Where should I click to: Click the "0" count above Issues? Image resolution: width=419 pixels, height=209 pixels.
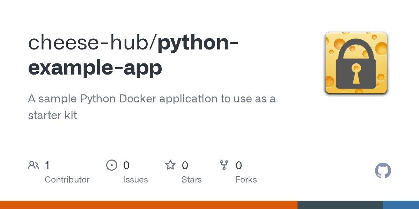point(126,165)
